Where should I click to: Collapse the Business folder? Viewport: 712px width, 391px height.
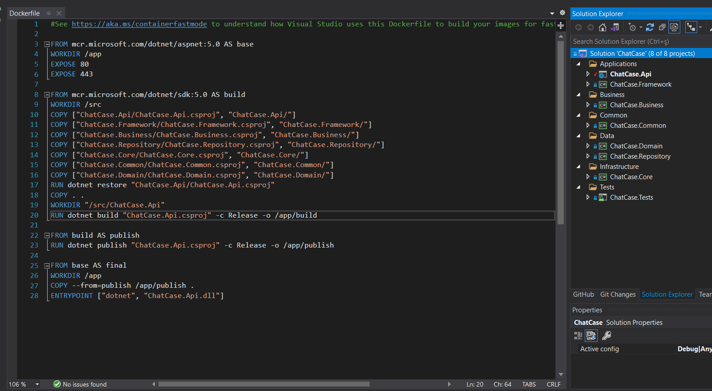coord(579,95)
